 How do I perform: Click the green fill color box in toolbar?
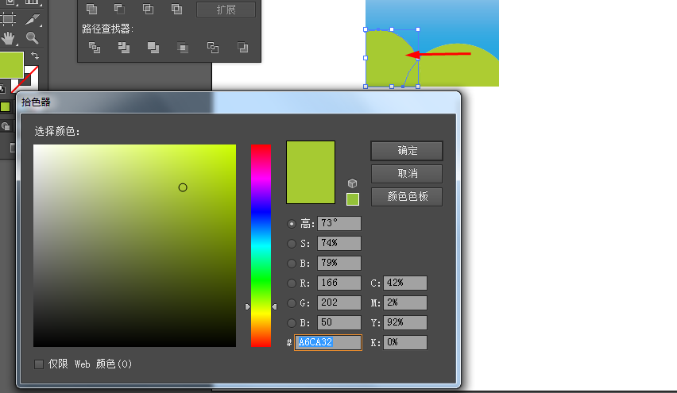[12, 65]
